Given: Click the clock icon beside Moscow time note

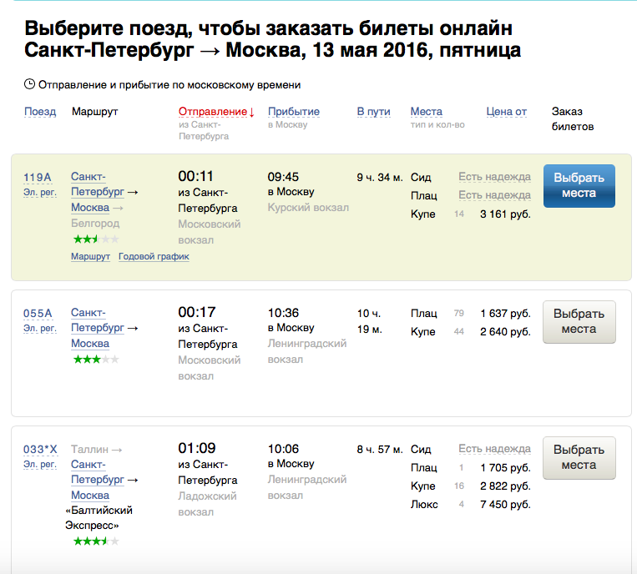Looking at the screenshot, I should 30,84.
